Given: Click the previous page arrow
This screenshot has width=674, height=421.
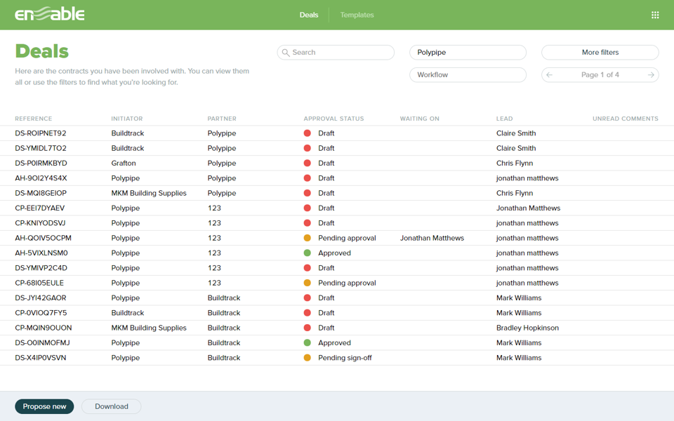Looking at the screenshot, I should coord(549,74).
